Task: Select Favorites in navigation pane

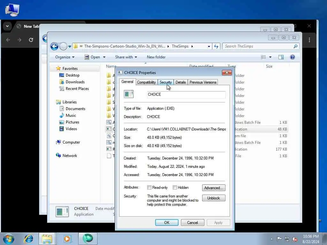Action: coord(70,69)
